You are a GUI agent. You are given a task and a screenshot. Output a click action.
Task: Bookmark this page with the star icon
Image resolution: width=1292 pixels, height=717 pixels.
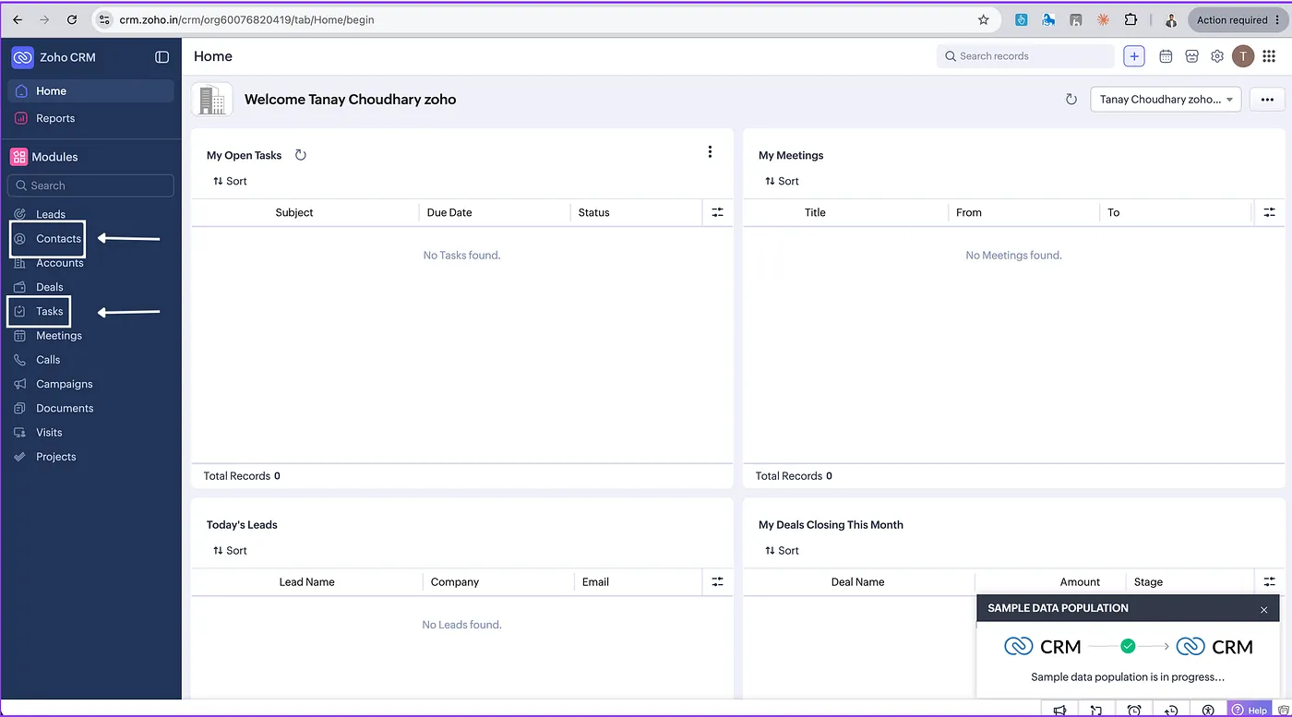(x=984, y=19)
